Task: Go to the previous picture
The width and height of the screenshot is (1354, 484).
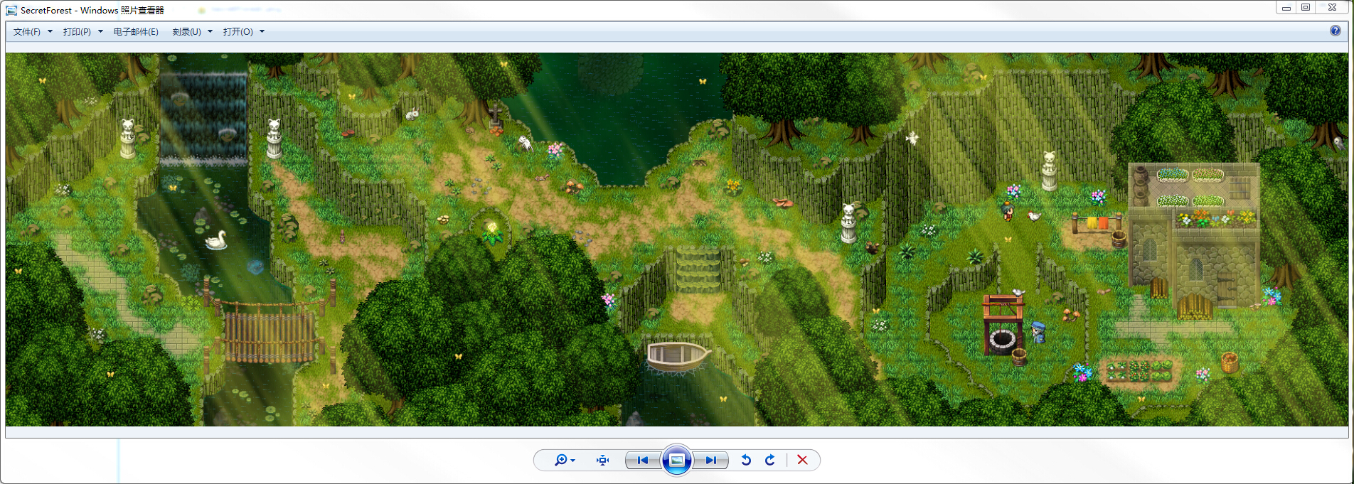Action: 643,460
